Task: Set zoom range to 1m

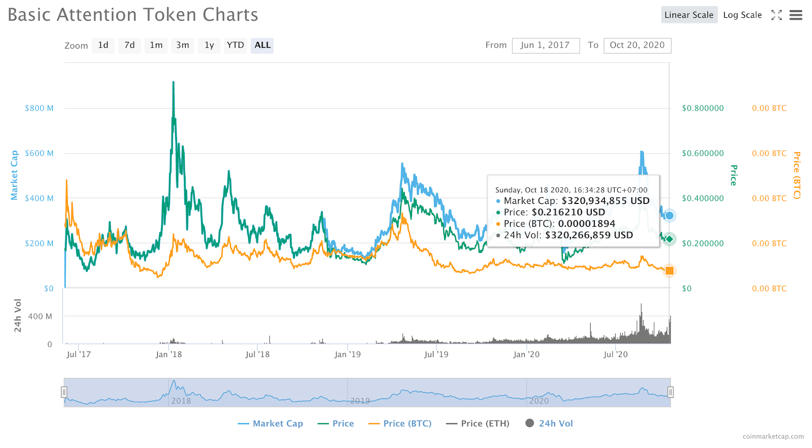Action: [156, 45]
